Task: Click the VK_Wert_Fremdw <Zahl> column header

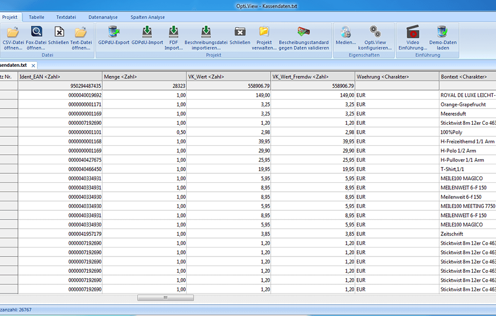Action: 313,77
